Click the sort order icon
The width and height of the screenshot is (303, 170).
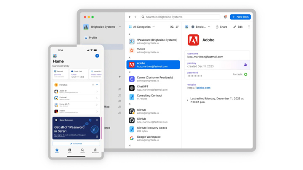[177, 27]
